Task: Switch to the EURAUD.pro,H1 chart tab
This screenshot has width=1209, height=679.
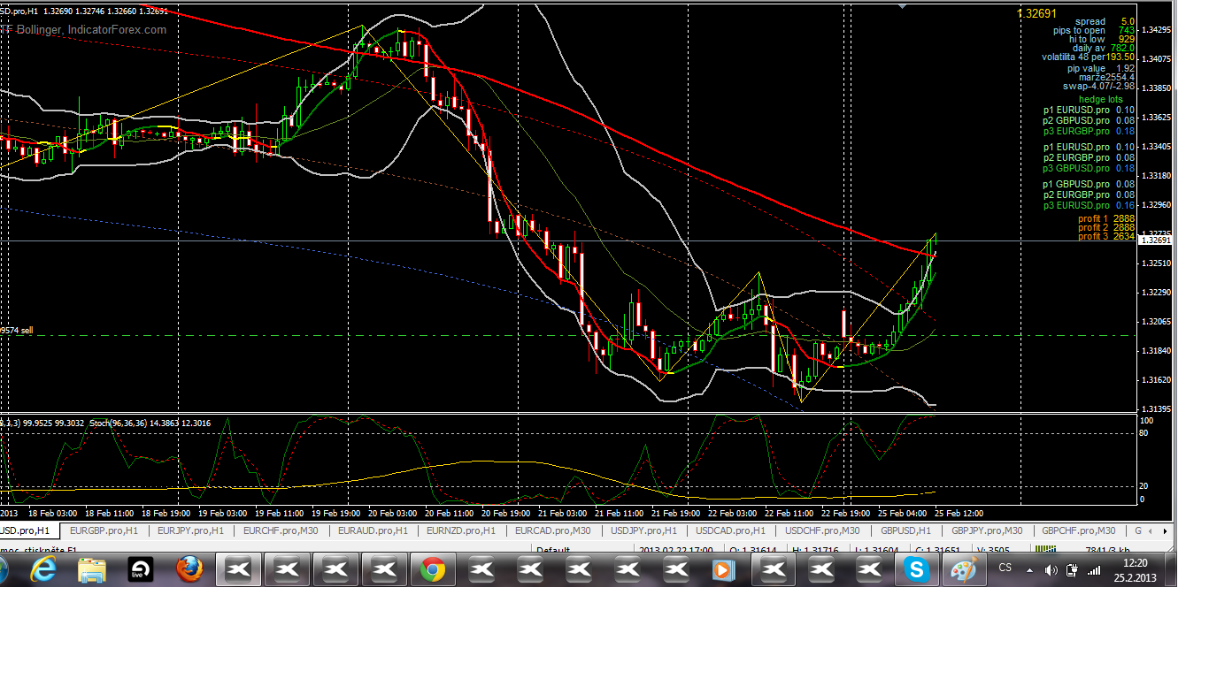Action: pos(373,530)
